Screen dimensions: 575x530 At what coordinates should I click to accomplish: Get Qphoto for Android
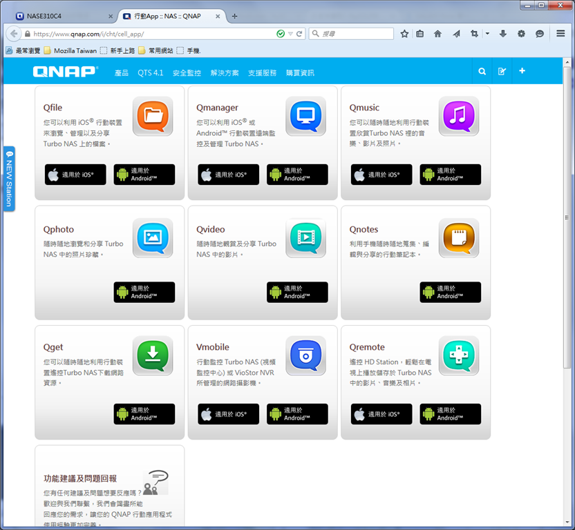(x=144, y=293)
